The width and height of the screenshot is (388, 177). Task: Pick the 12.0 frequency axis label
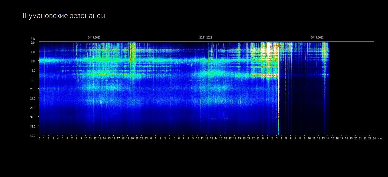pyautogui.click(x=32, y=70)
